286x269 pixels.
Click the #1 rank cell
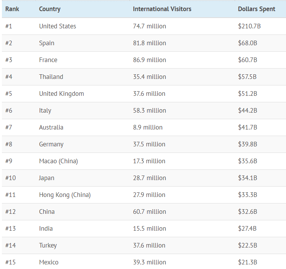coord(9,26)
